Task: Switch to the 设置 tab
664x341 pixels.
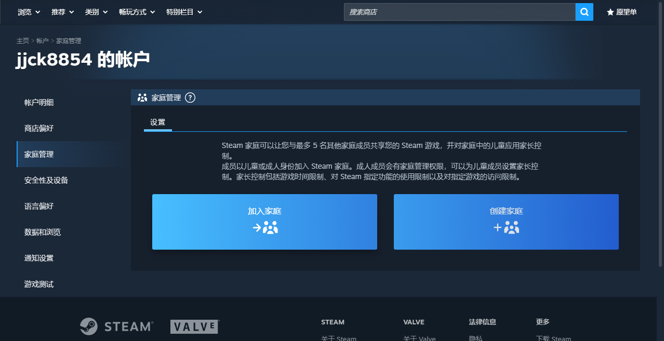Action: (158, 122)
